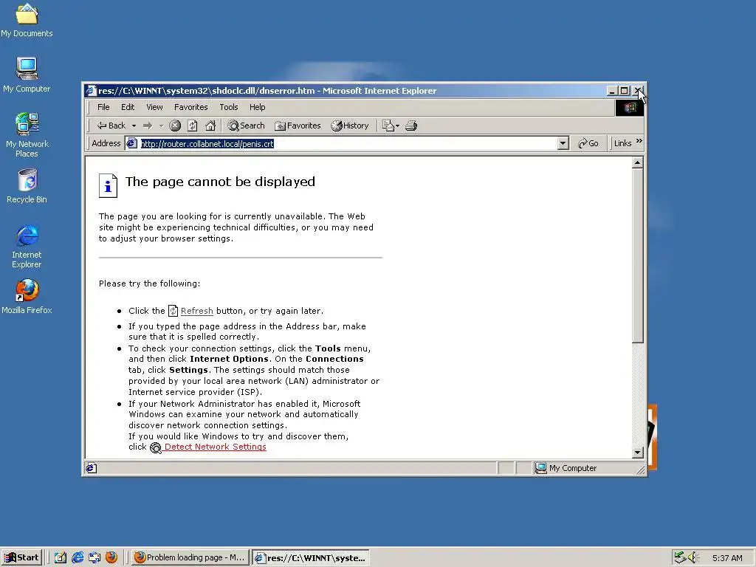This screenshot has width=756, height=567.
Task: Select the Recycle Bin desktop icon
Action: [x=27, y=186]
